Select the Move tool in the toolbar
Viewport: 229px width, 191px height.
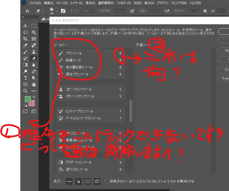[x=25, y=26]
